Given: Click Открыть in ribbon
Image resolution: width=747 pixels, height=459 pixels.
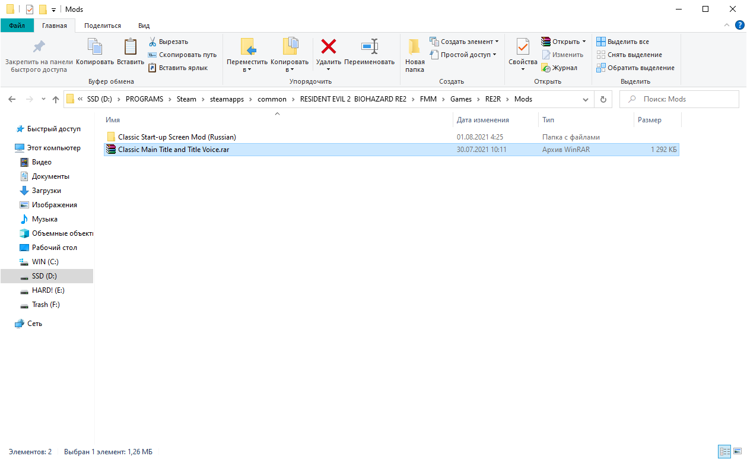Looking at the screenshot, I should [560, 42].
